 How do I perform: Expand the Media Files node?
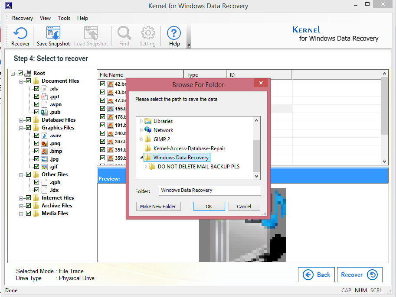pos(21,214)
